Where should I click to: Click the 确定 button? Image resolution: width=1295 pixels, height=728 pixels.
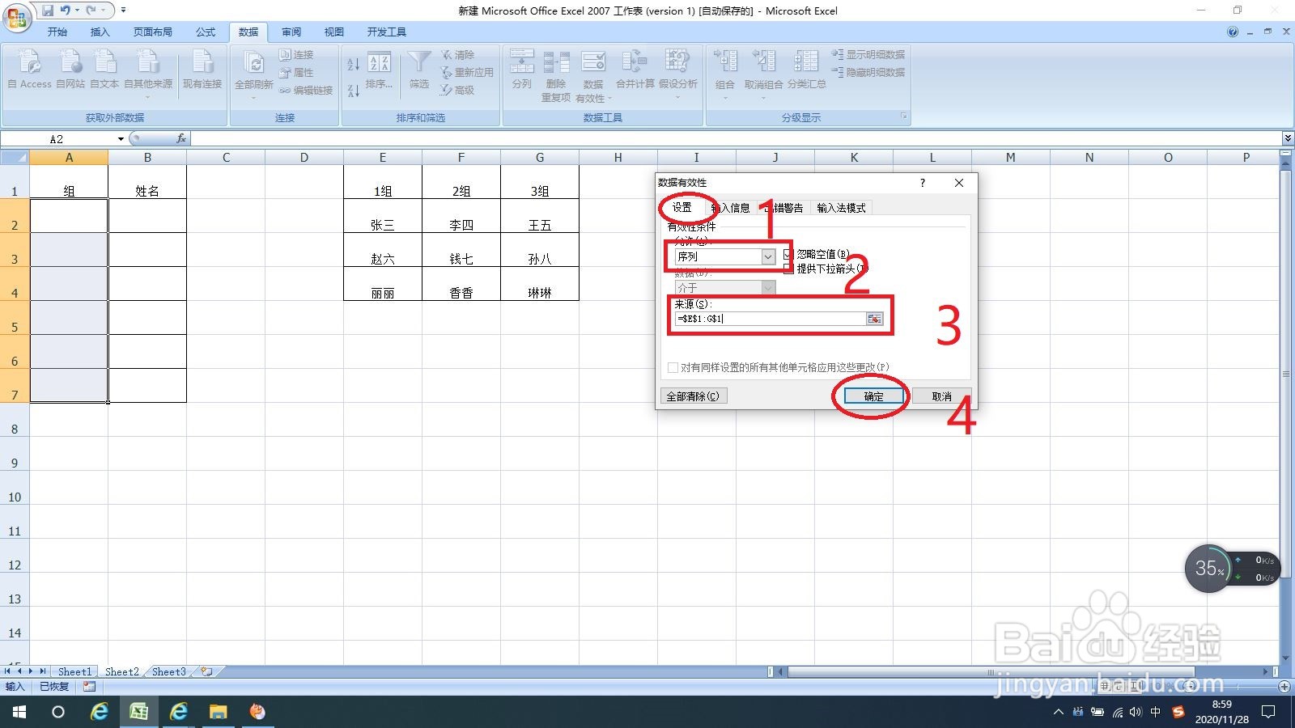pyautogui.click(x=873, y=396)
